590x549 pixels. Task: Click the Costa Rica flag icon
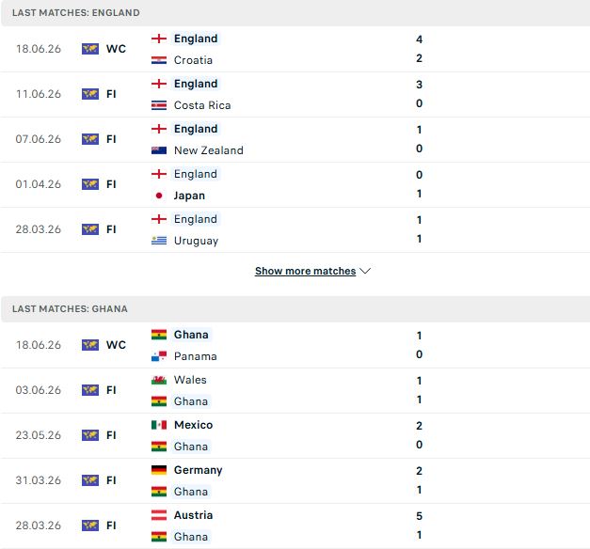[159, 105]
